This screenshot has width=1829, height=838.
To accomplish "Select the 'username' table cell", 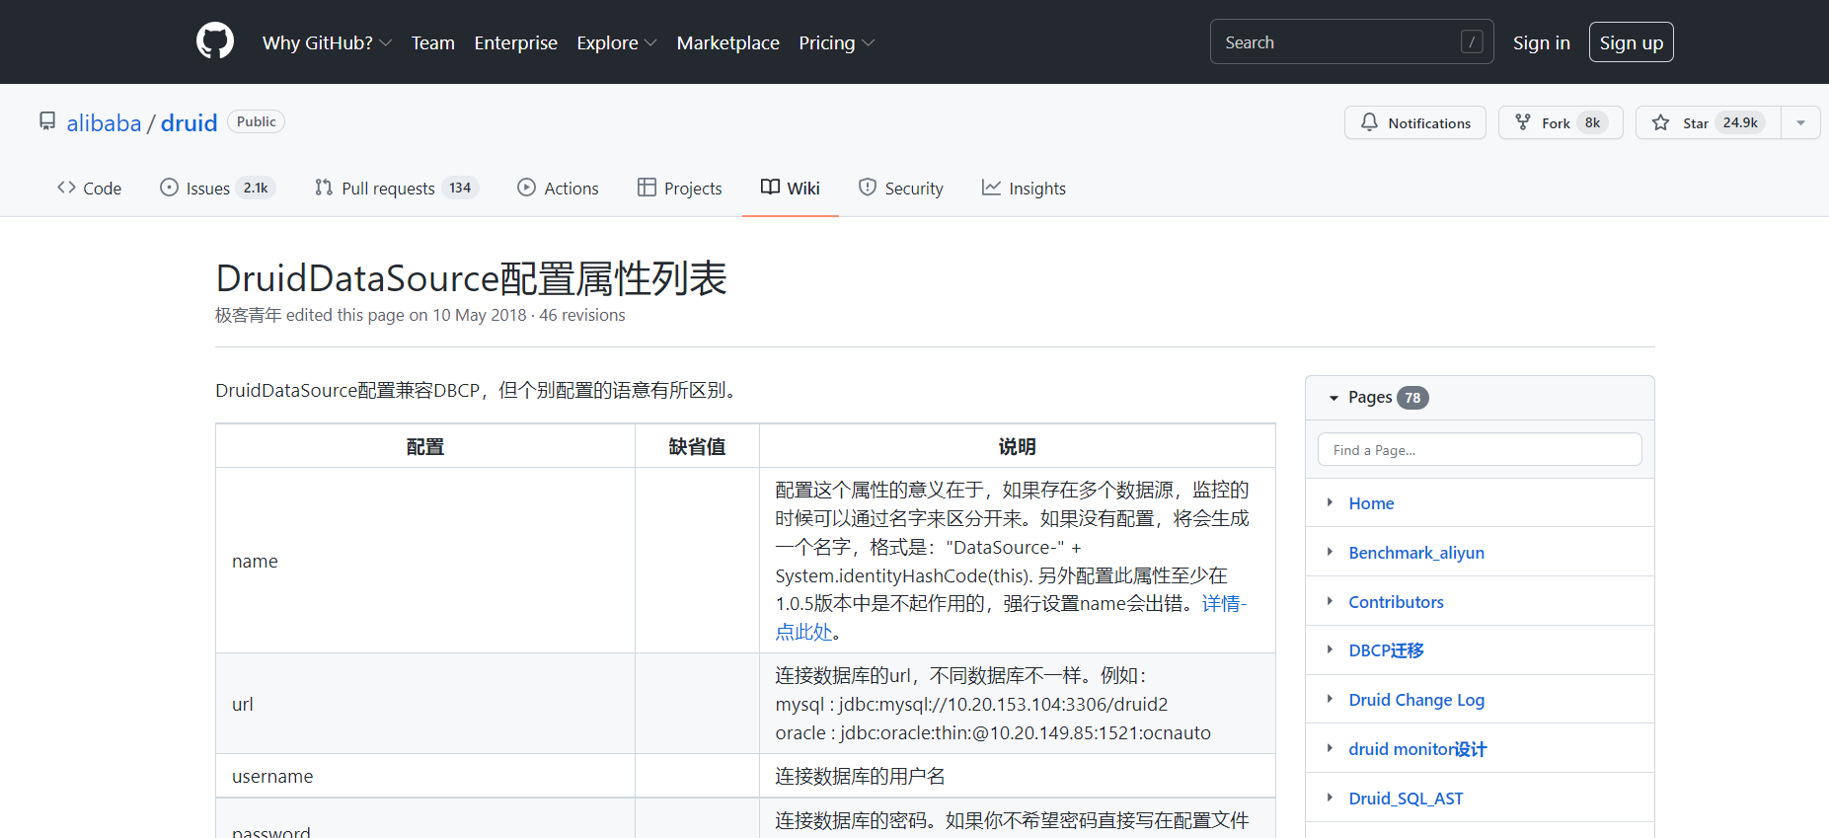I will (425, 776).
